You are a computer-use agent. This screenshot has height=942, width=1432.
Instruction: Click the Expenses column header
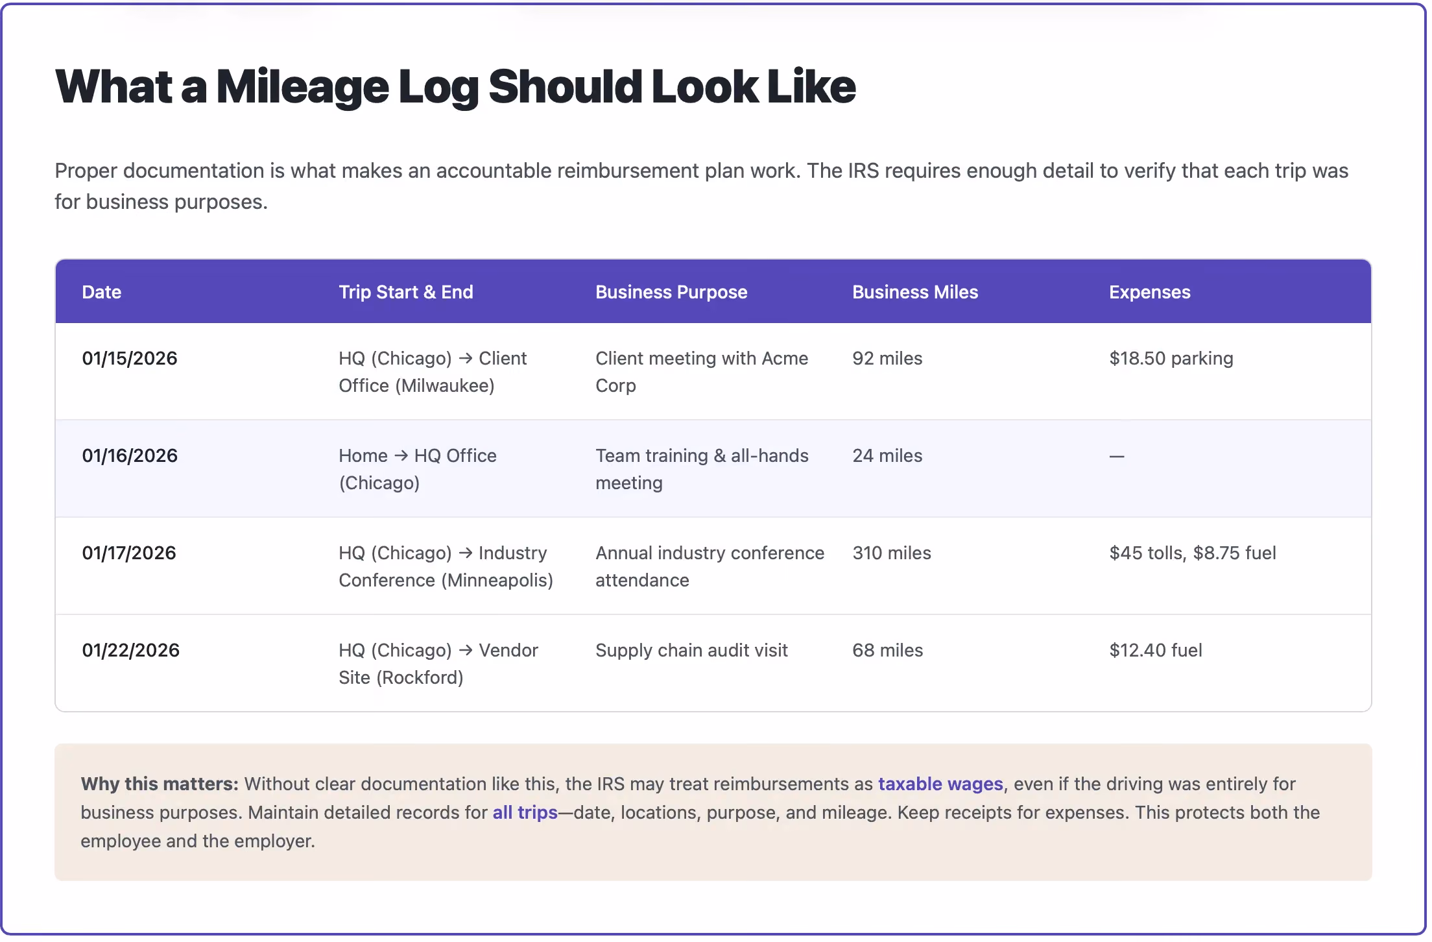point(1150,292)
